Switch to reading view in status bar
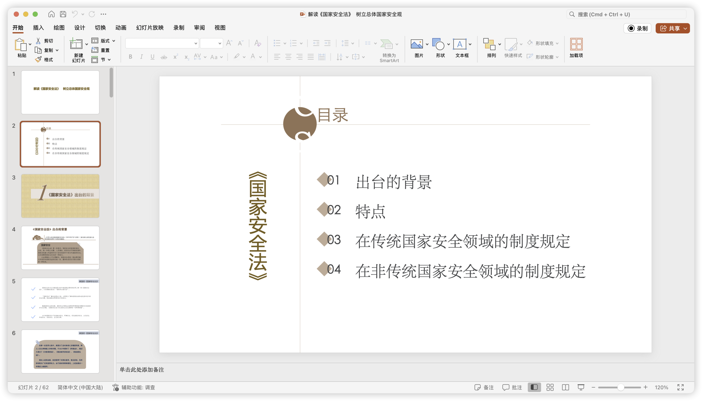This screenshot has height=401, width=702. (565, 387)
